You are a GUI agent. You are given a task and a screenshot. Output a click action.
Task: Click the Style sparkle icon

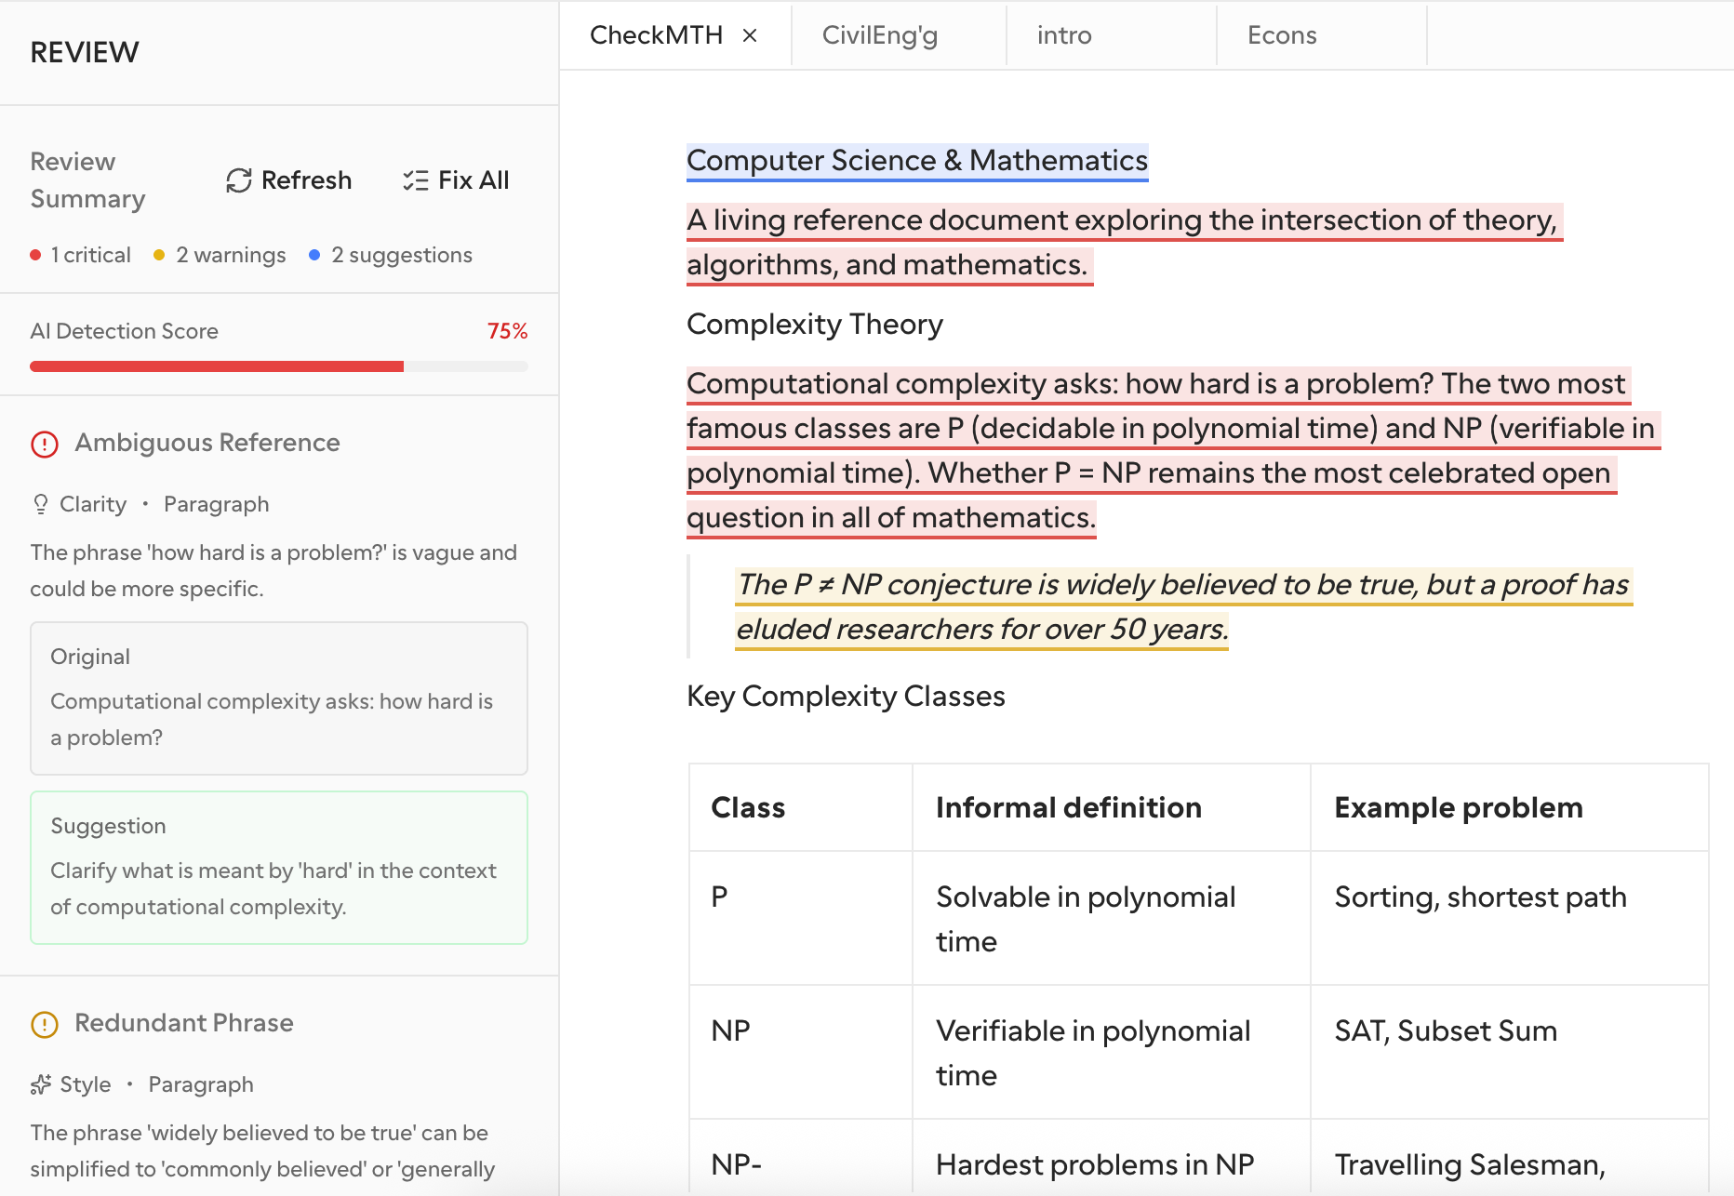tap(41, 1084)
